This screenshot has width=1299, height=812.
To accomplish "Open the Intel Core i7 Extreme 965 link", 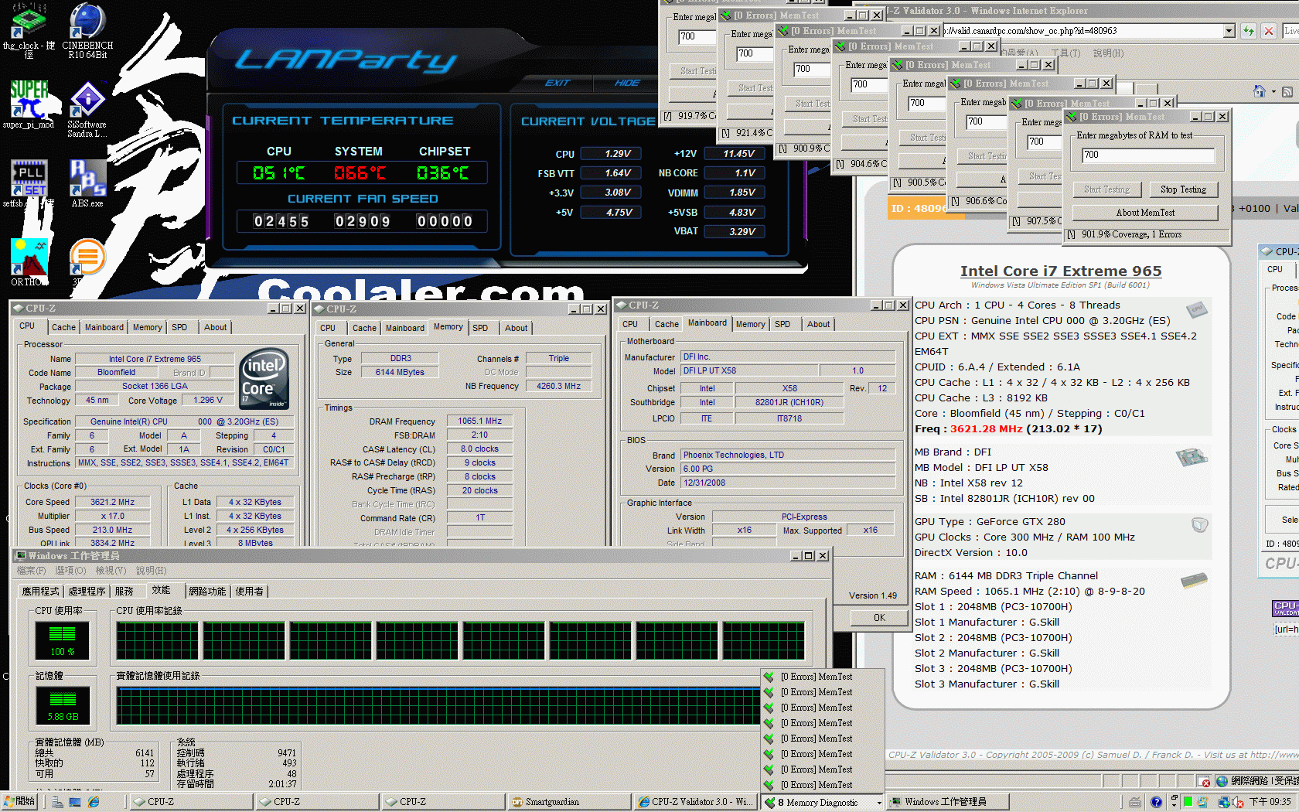I will (x=1060, y=271).
